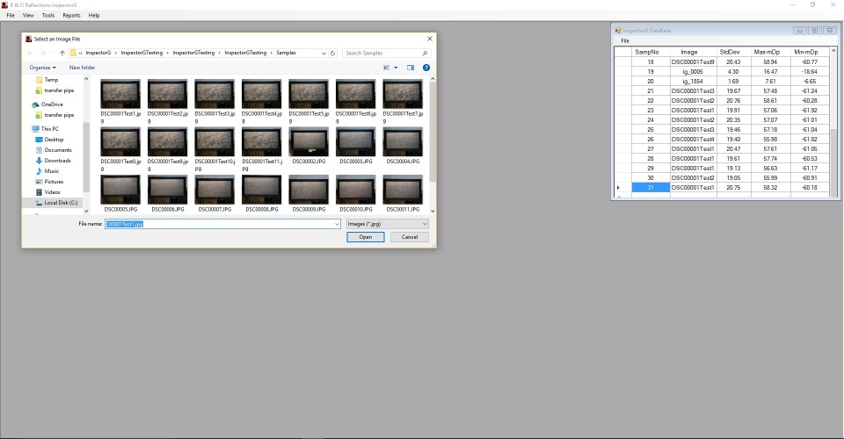
Task: Click the New folder button
Action: point(82,68)
